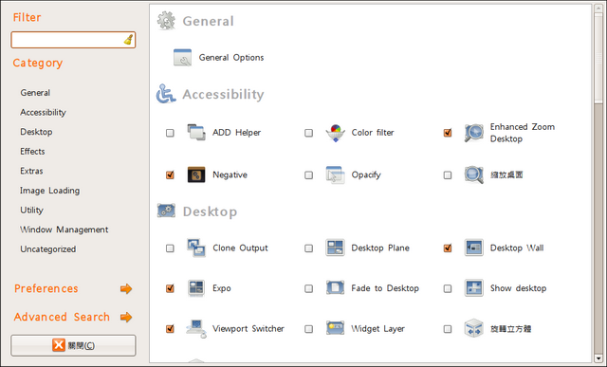Click the close button with red X
Viewport: 607px width, 367px height.
click(x=73, y=345)
